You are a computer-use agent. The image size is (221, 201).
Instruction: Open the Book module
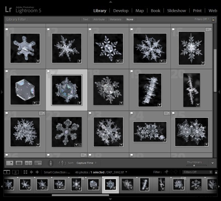(x=155, y=11)
